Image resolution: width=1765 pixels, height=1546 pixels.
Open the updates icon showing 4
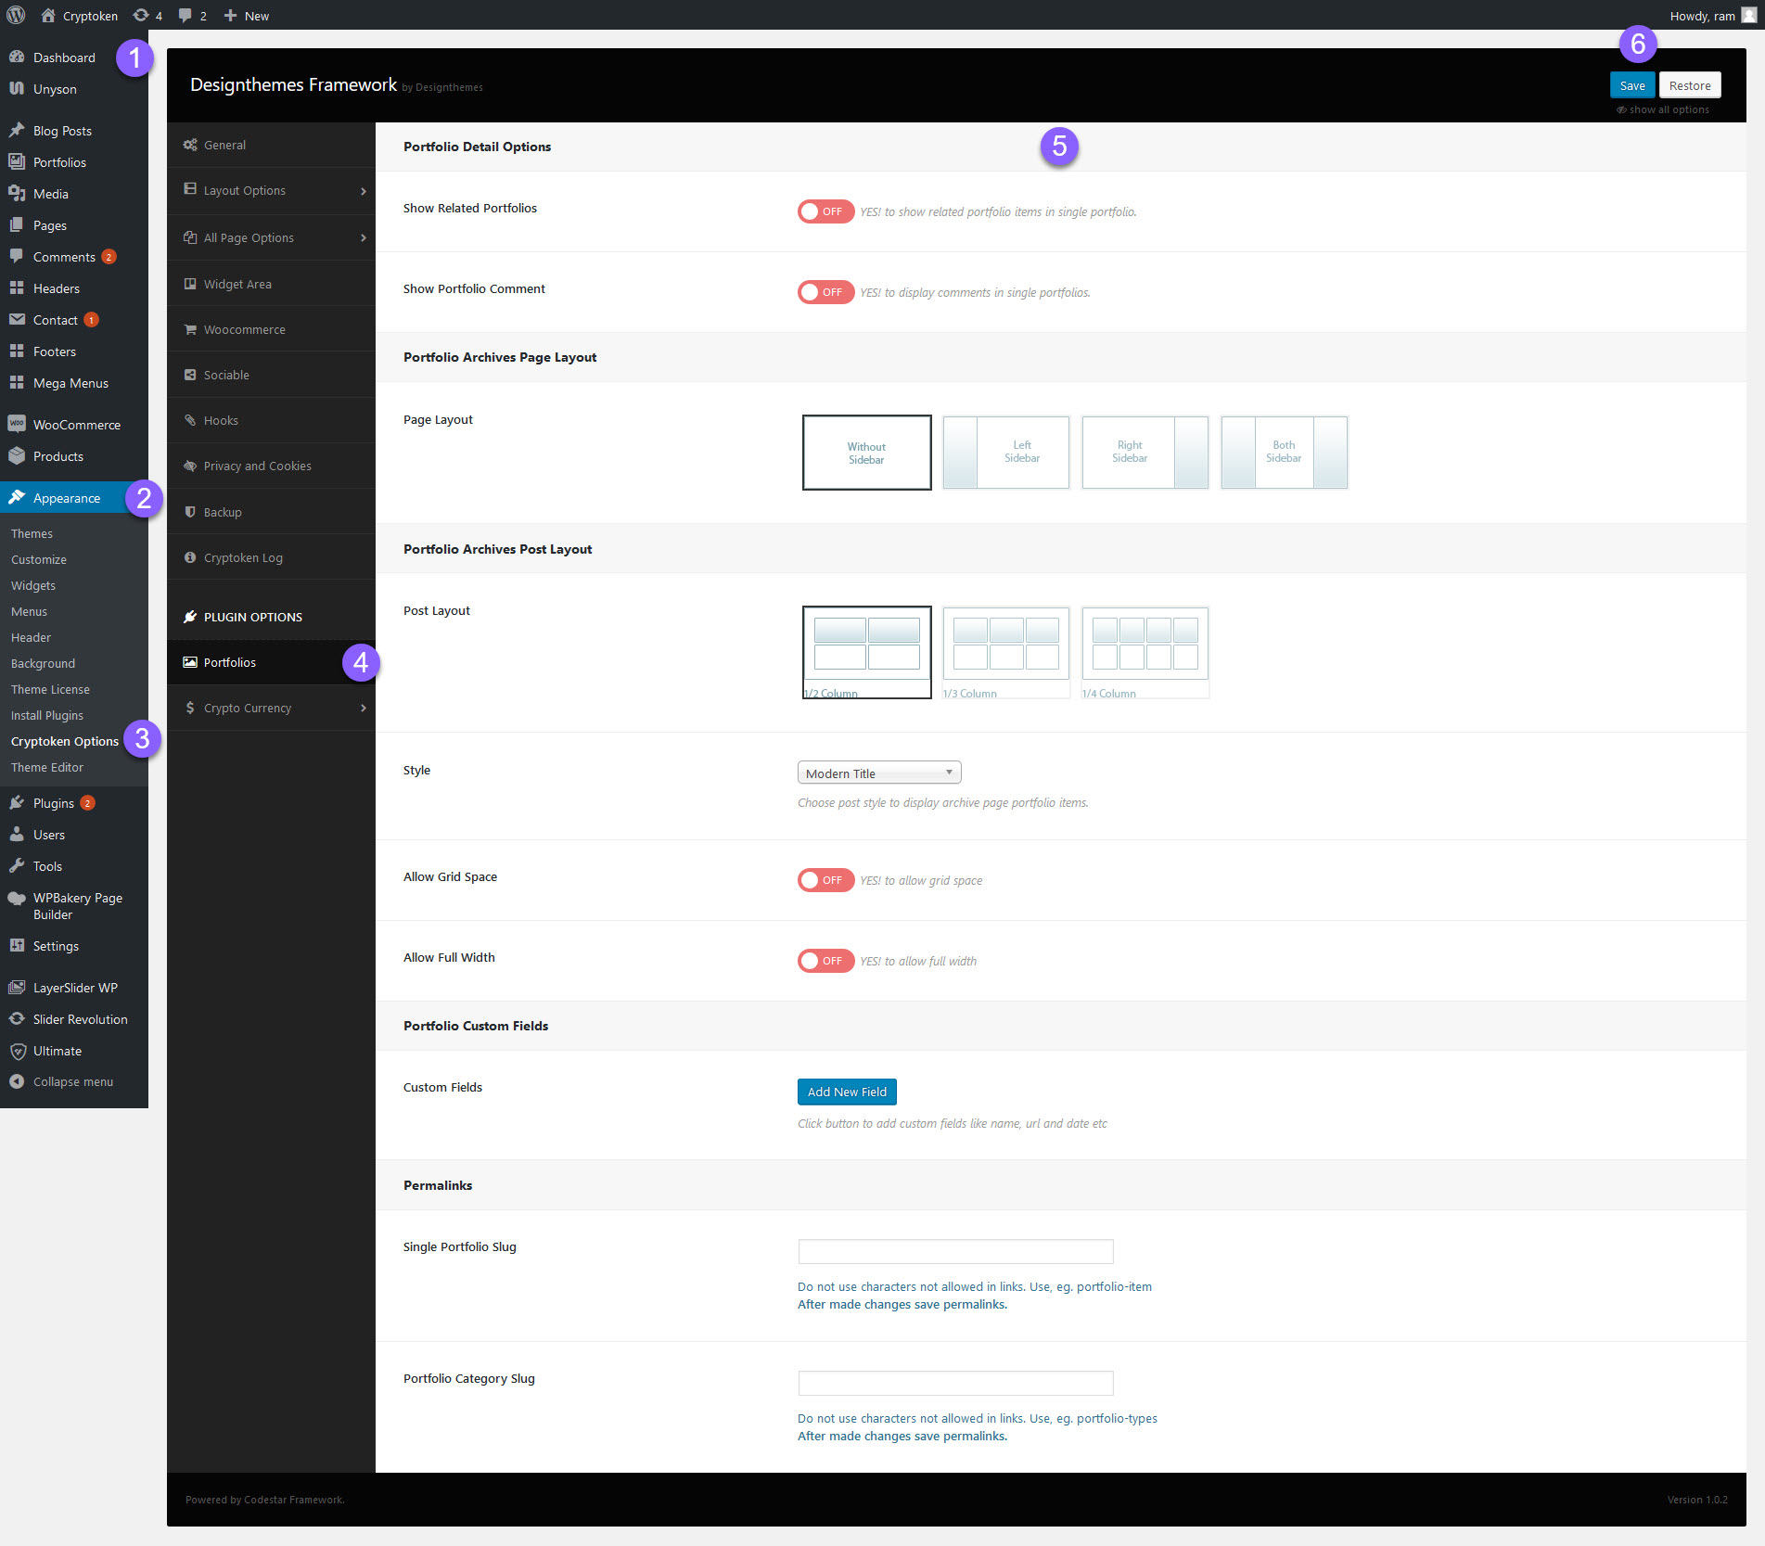141,15
